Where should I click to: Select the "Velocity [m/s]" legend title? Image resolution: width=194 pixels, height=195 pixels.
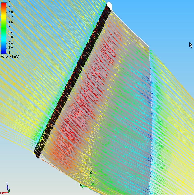click(x=10, y=56)
